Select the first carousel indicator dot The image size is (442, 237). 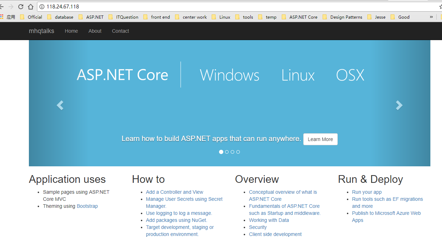(x=221, y=152)
